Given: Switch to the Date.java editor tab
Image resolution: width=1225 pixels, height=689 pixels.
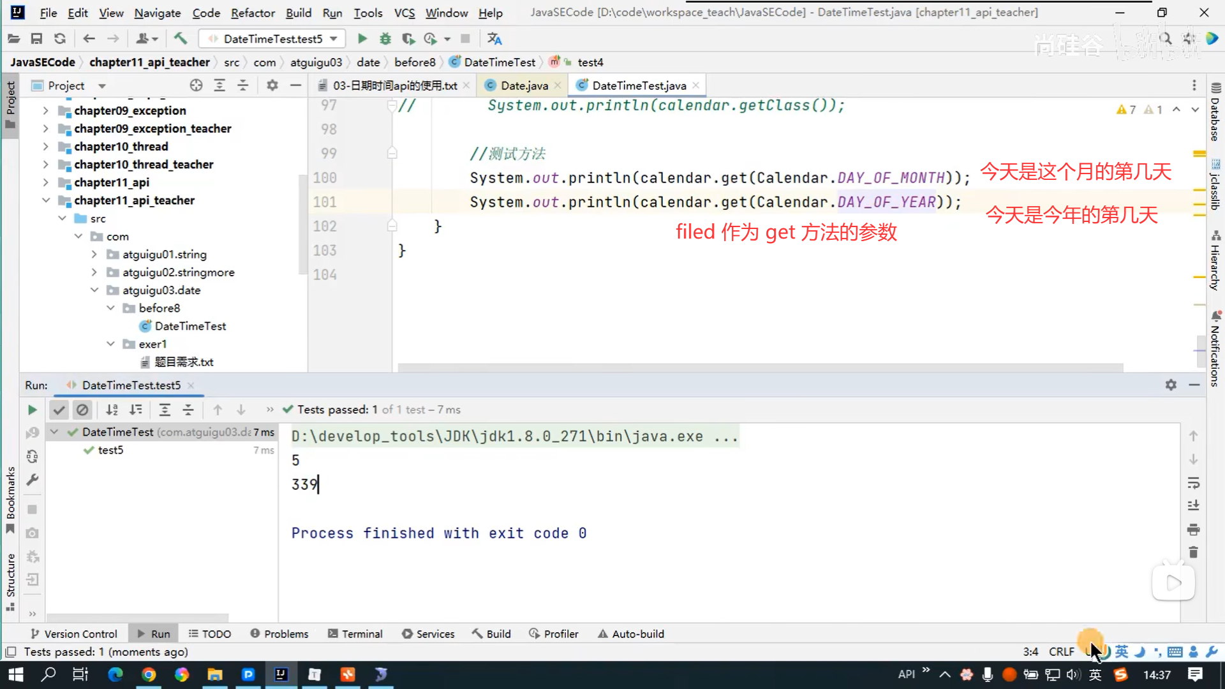Looking at the screenshot, I should click(523, 85).
